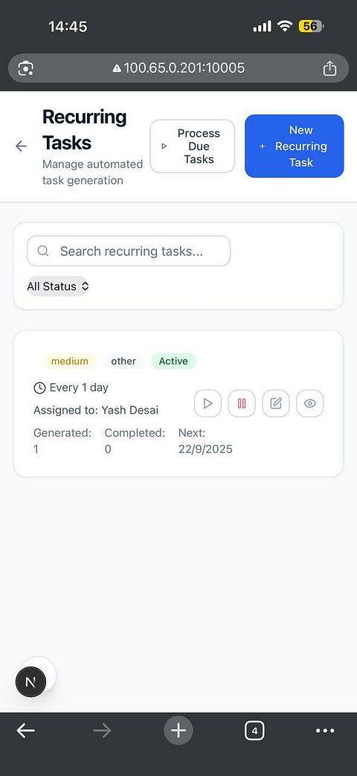The image size is (357, 776).
Task: Run the recurring task with the play icon
Action: tap(208, 403)
